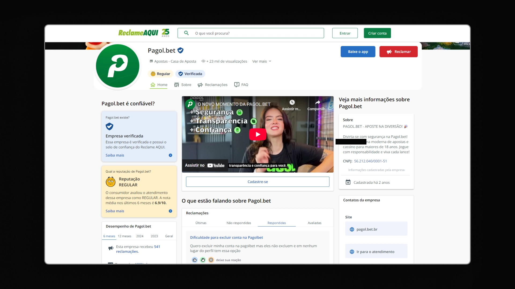
Task: Switch to the Não respondidas tab
Action: tap(238, 223)
